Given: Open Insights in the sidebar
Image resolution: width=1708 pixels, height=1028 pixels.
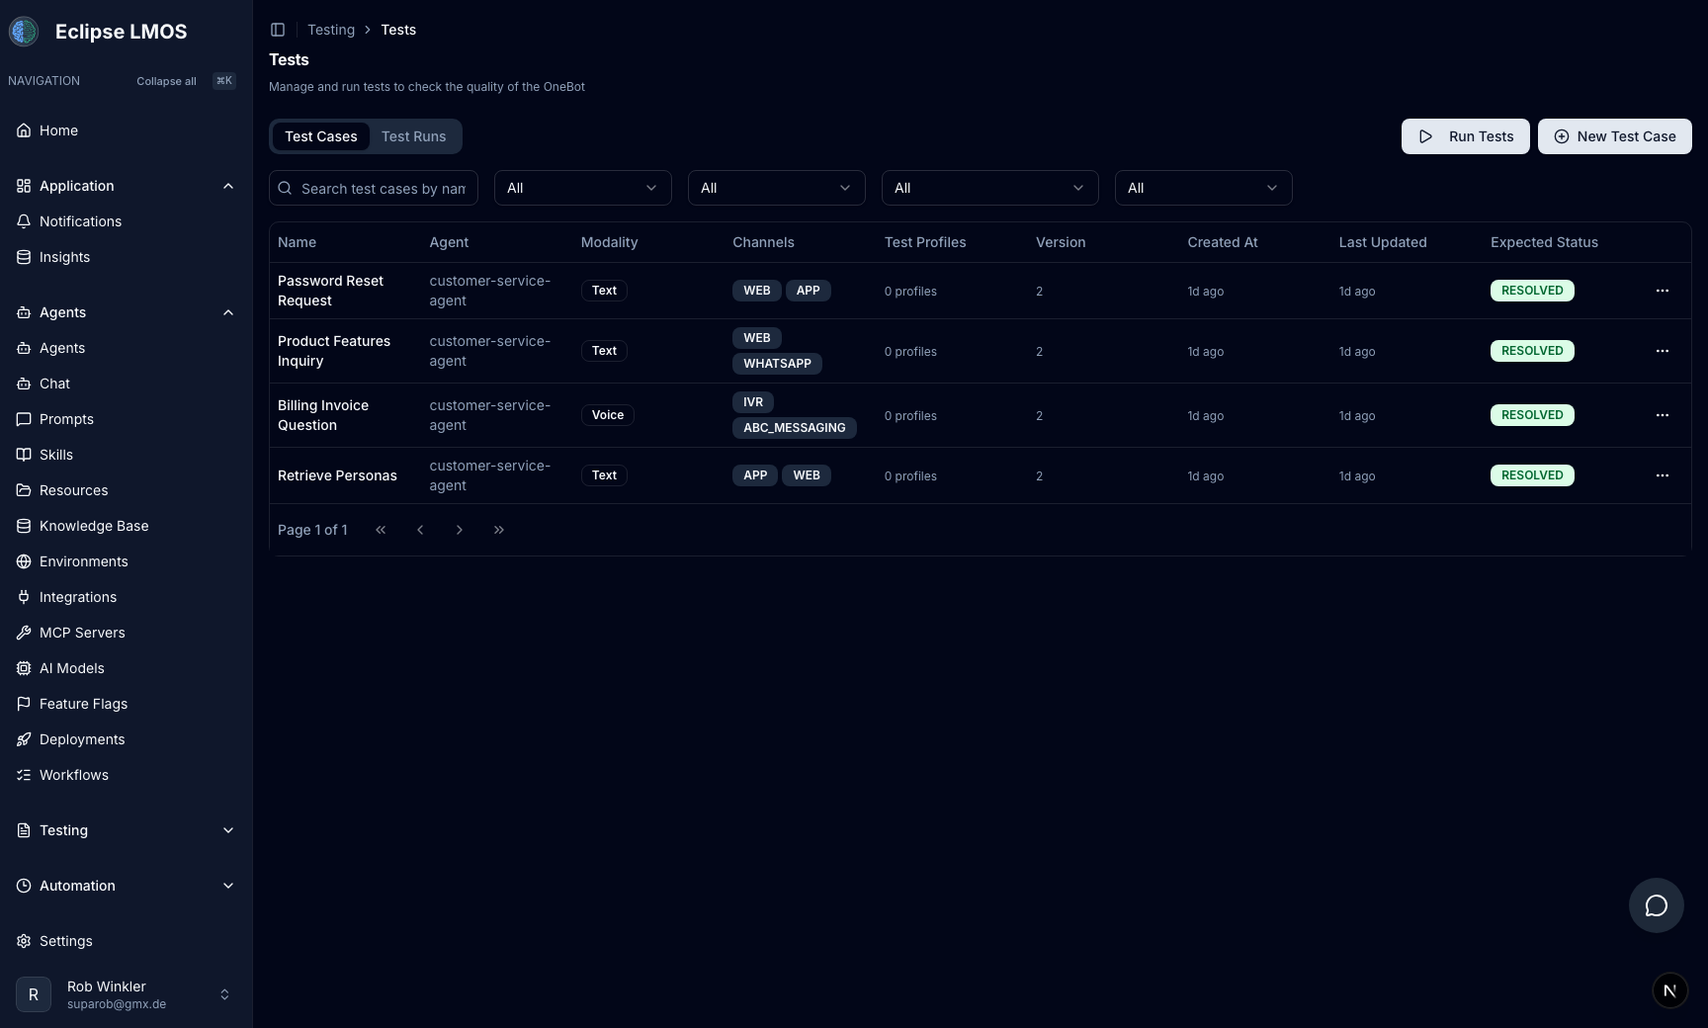Looking at the screenshot, I should coord(127,257).
